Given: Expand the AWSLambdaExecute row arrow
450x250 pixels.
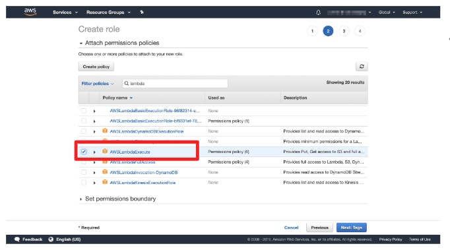Looking at the screenshot, I should point(94,152).
